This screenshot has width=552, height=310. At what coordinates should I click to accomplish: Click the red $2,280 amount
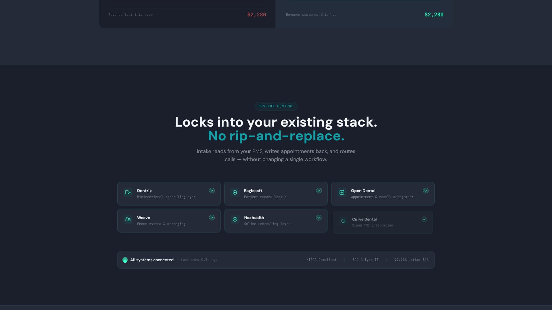tap(257, 15)
